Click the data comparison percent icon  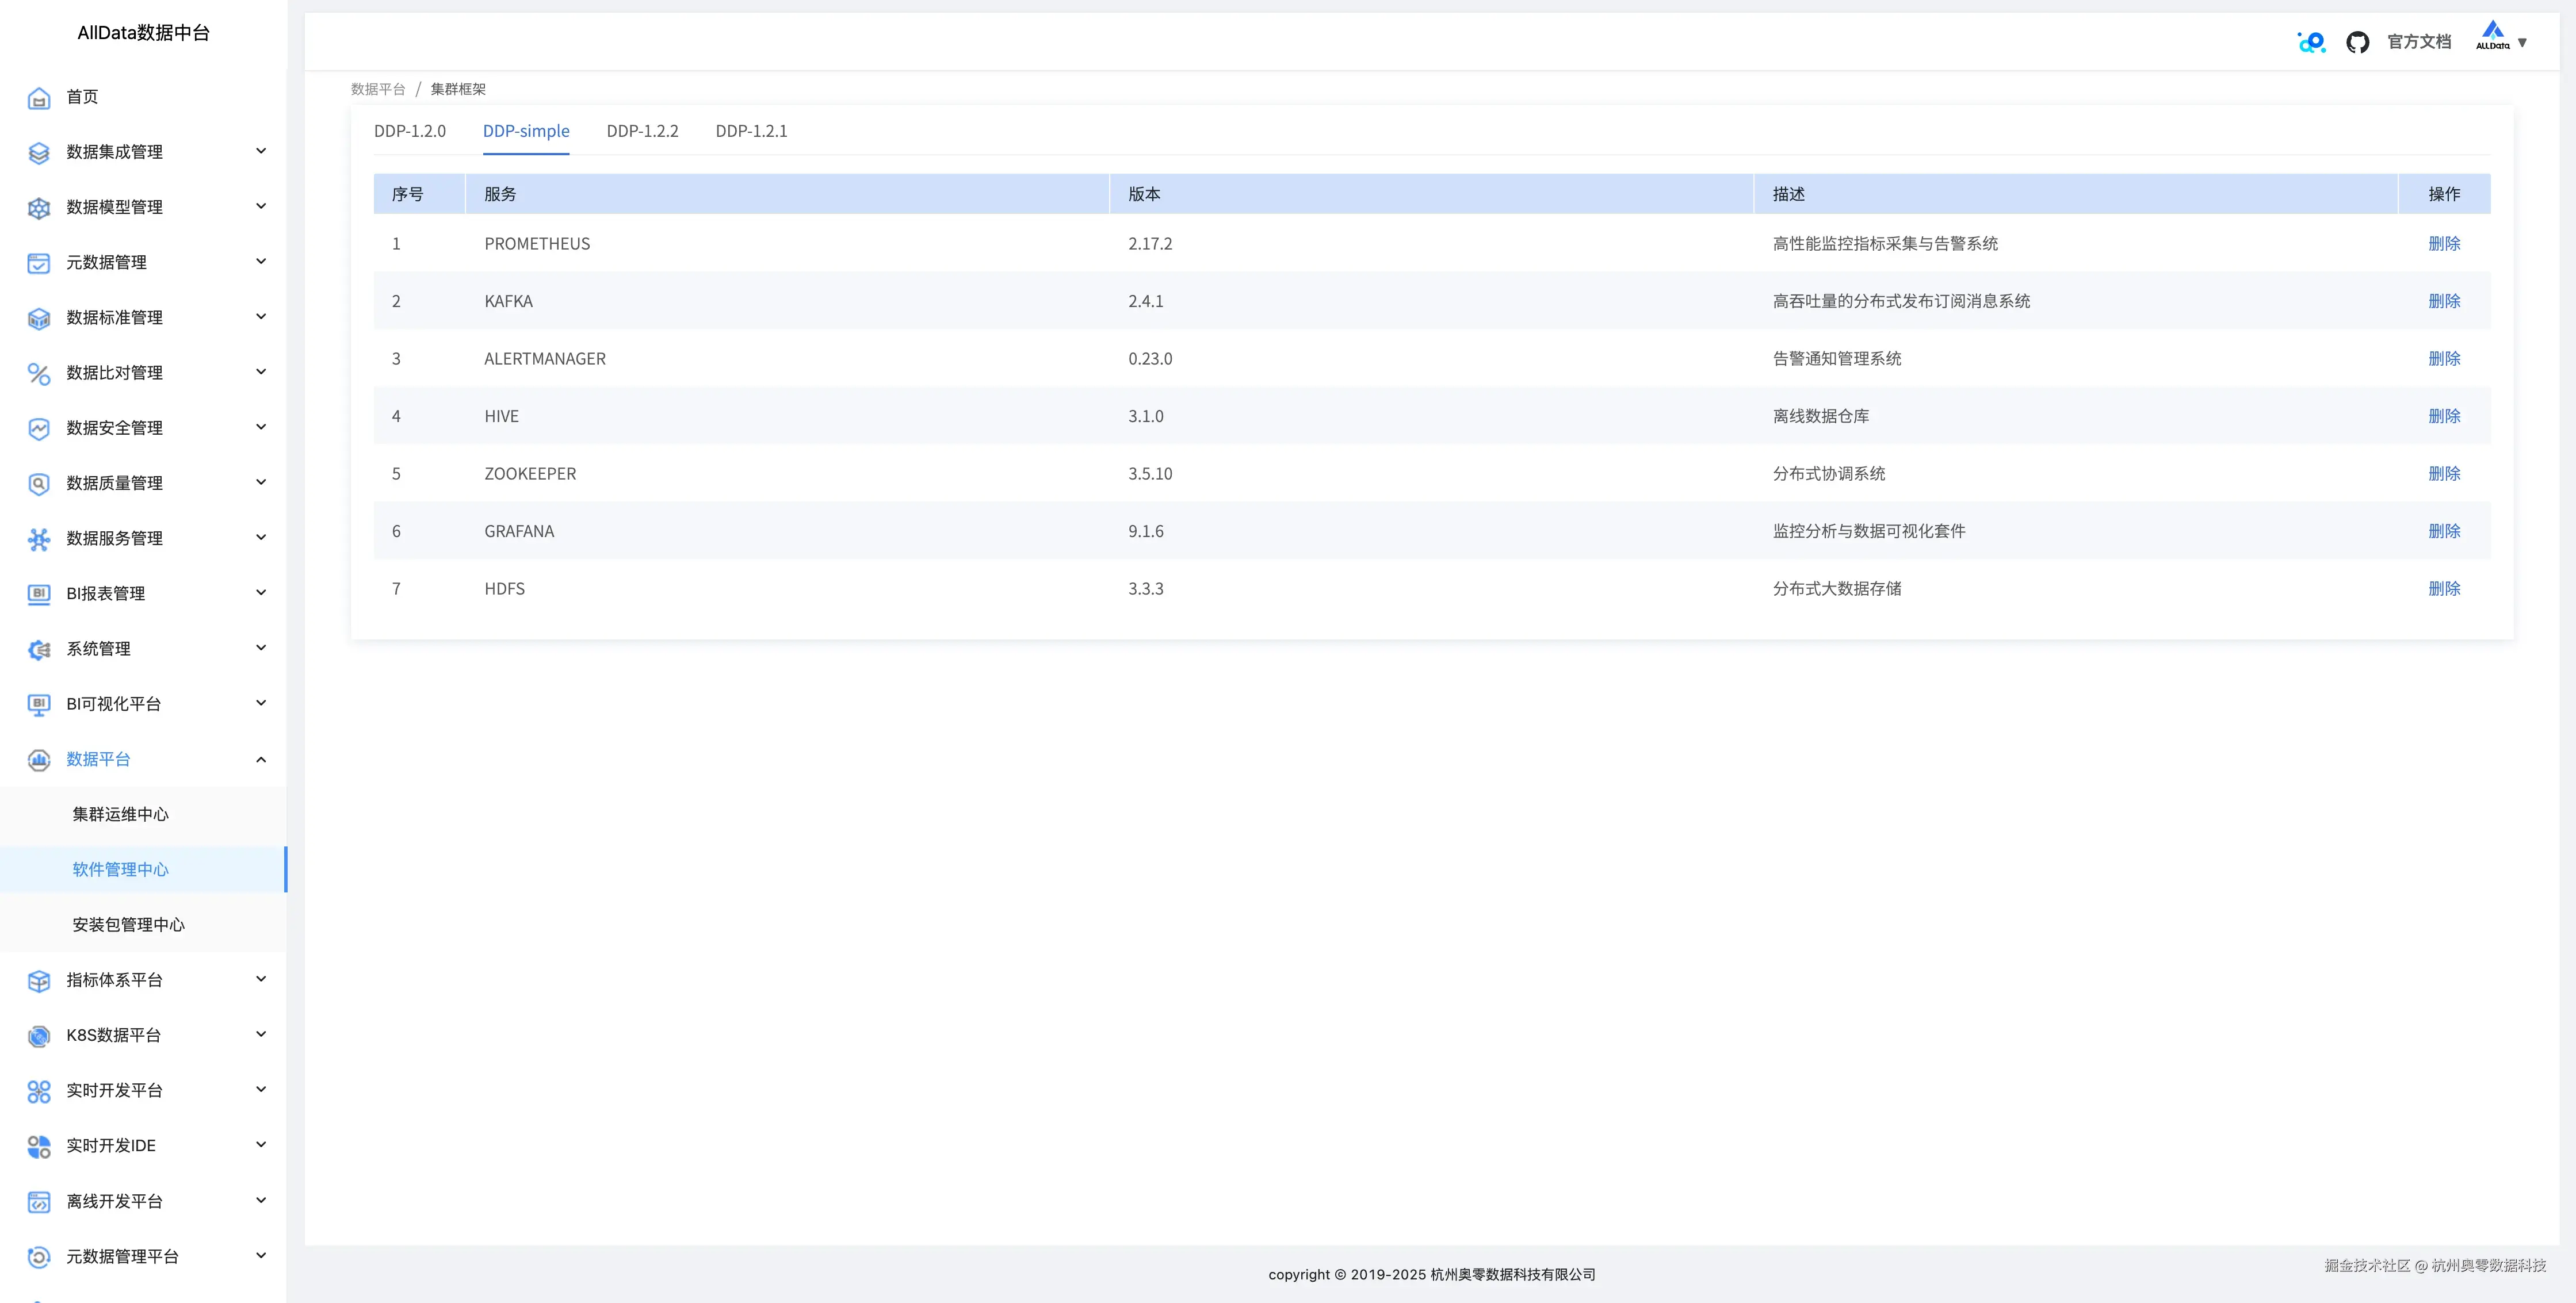tap(39, 374)
